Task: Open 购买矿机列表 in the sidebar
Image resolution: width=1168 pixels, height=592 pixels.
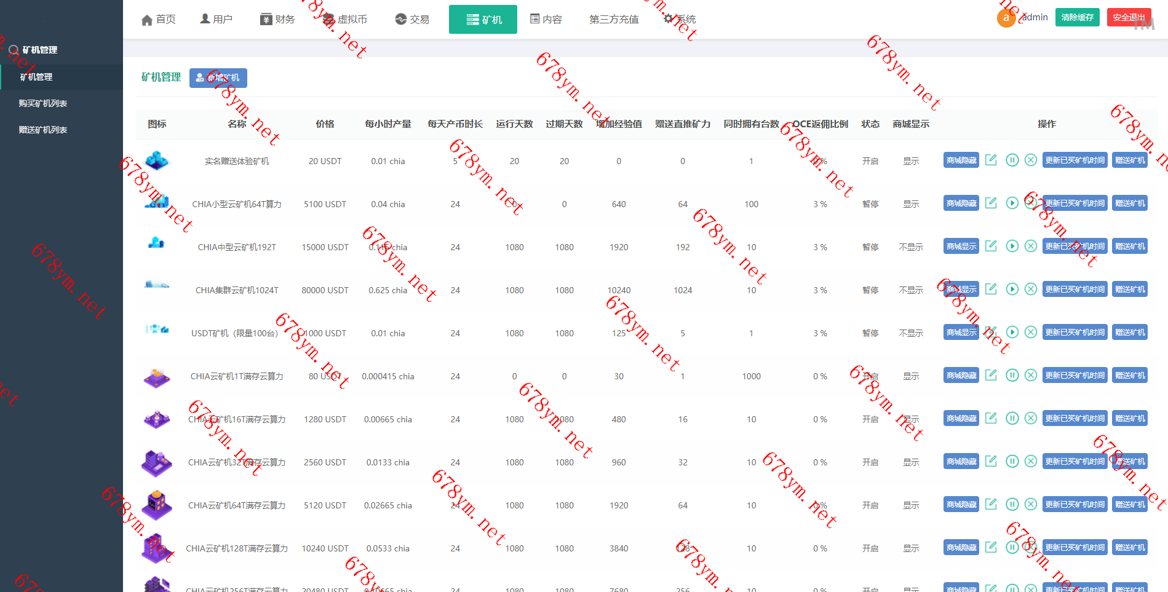Action: coord(43,103)
